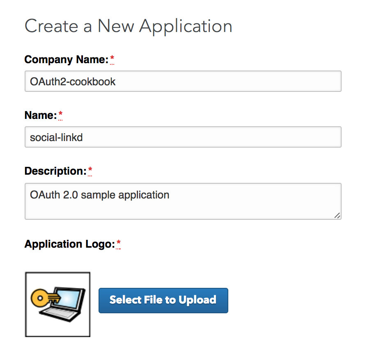Click the required asterisk beside Description
The width and height of the screenshot is (372, 351).
[90, 170]
